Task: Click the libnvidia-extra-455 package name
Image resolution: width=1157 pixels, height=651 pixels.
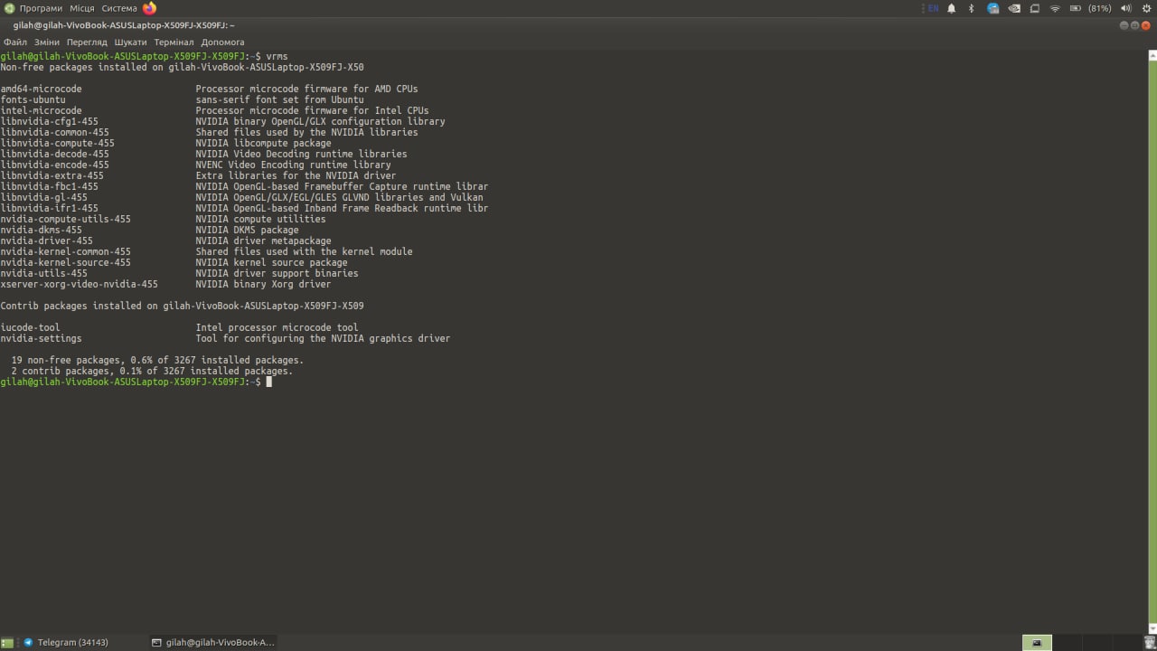Action: 52,175
